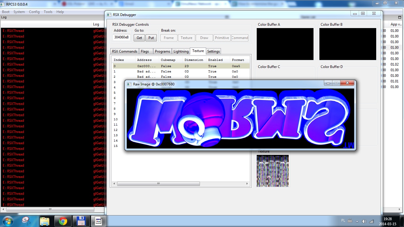Click the Raw Image window title icon
The width and height of the screenshot is (404, 227).
pyautogui.click(x=129, y=84)
